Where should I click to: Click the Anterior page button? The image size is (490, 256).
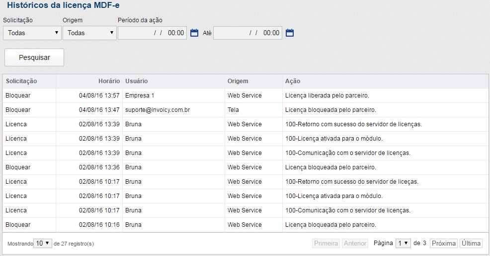pyautogui.click(x=355, y=243)
